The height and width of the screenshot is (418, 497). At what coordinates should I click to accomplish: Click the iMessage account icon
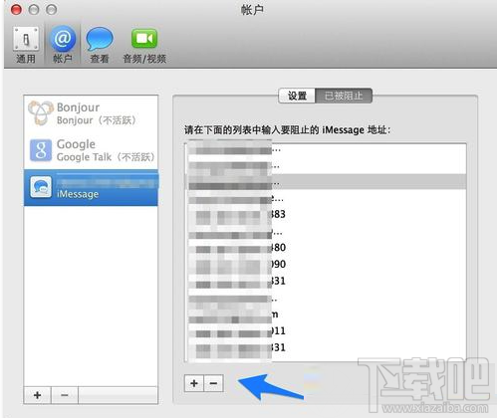pos(41,187)
